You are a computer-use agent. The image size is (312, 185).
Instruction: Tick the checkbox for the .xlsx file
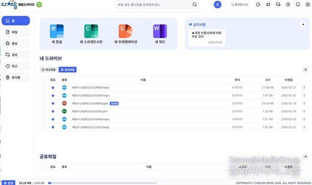click(x=43, y=111)
